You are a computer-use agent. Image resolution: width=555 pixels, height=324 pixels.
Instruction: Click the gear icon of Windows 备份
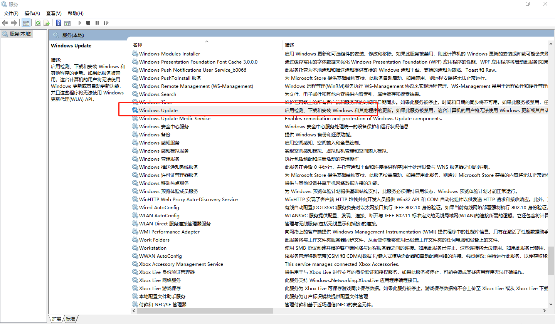[135, 134]
